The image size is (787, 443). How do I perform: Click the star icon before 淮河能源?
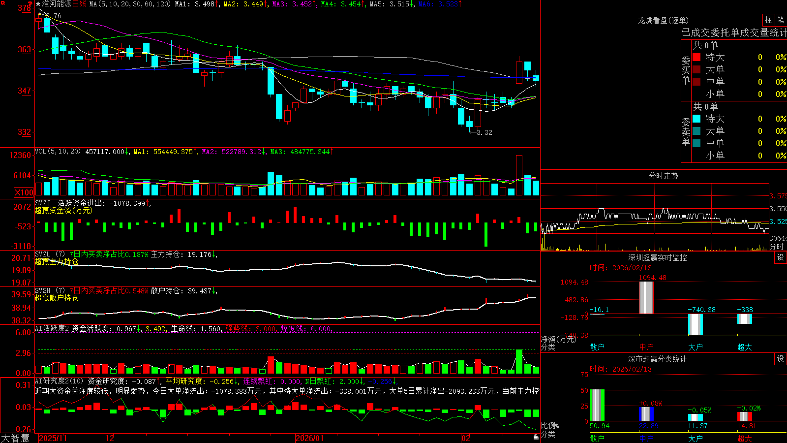click(38, 4)
